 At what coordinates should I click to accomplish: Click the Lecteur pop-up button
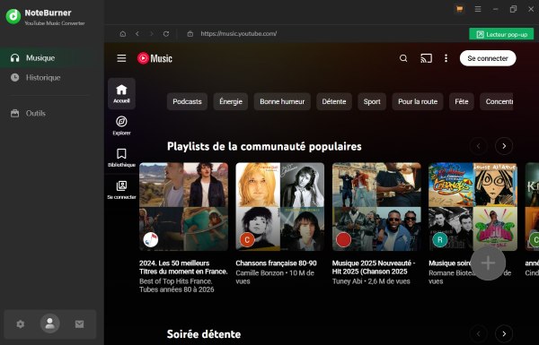[501, 34]
